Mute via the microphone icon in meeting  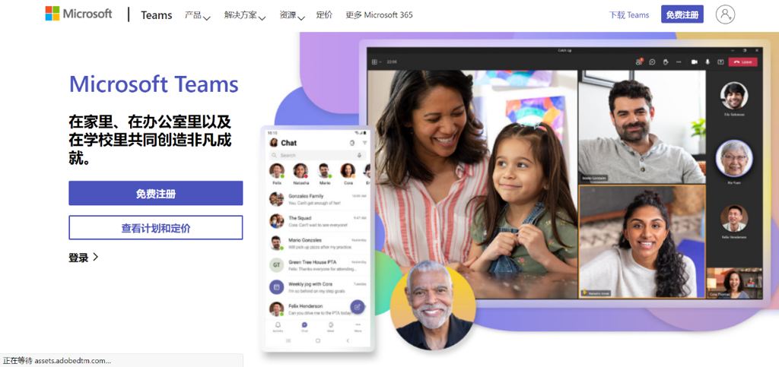click(x=707, y=62)
